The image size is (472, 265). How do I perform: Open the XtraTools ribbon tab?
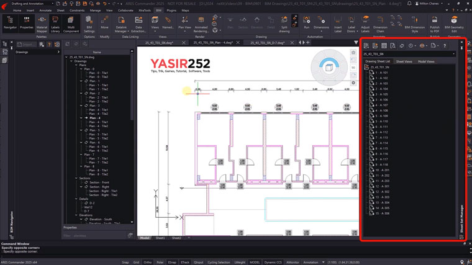point(145,11)
